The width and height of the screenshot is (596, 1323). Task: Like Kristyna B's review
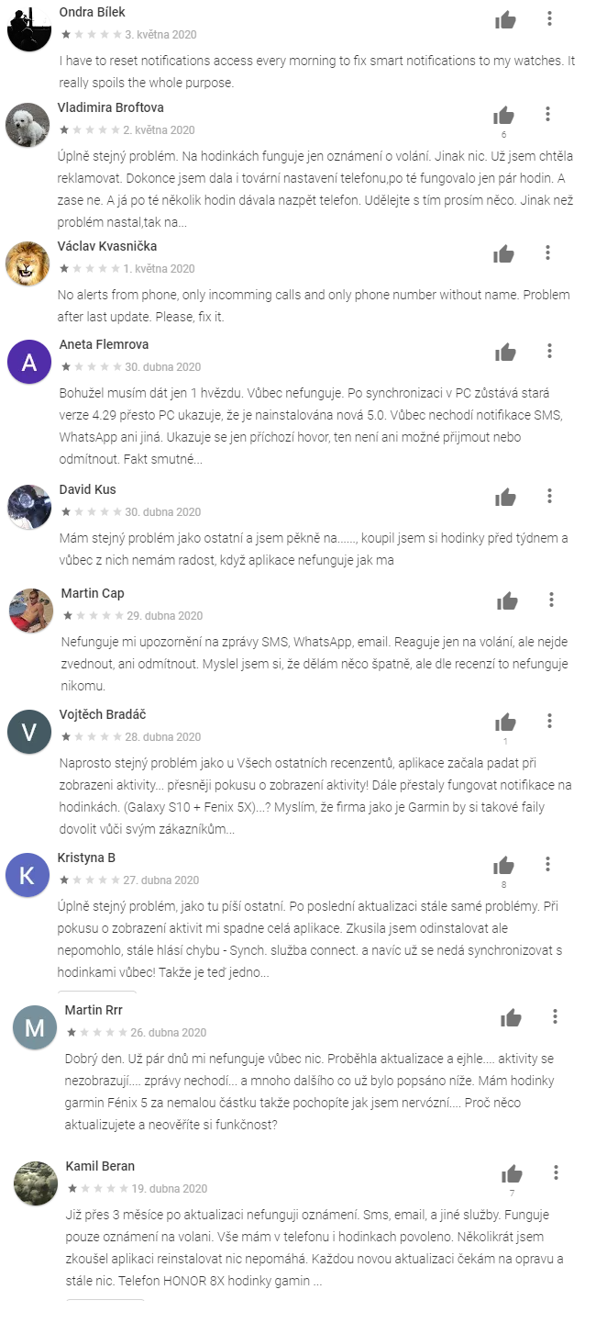pyautogui.click(x=503, y=865)
